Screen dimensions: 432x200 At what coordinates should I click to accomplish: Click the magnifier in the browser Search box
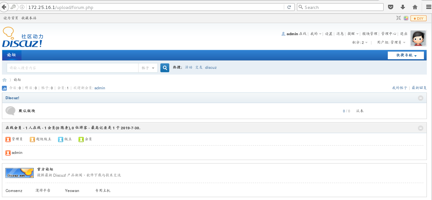301,7
